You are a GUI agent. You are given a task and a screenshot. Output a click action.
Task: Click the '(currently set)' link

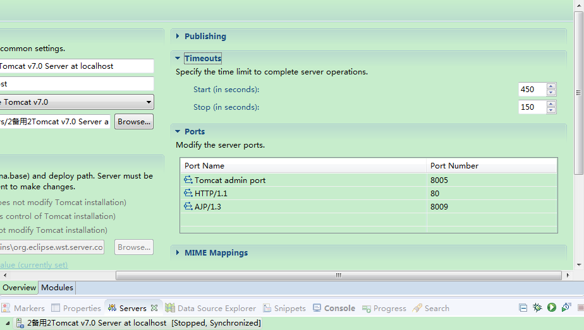pos(43,265)
